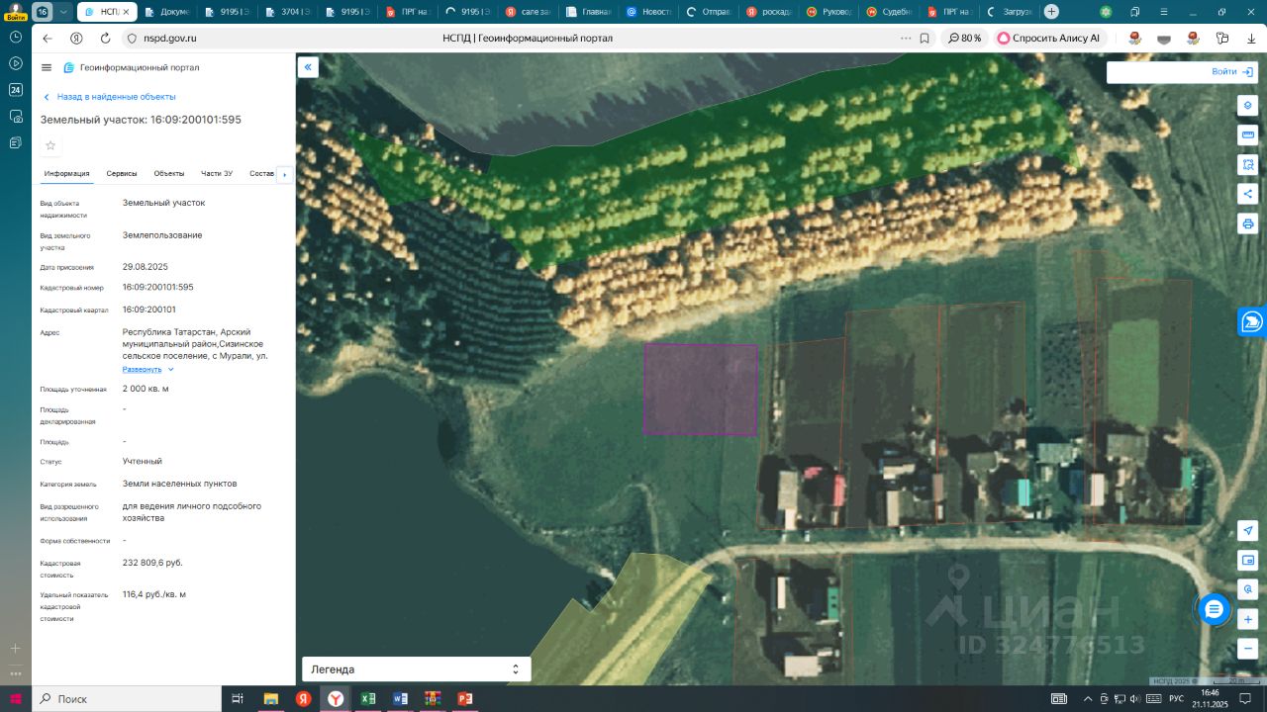The height and width of the screenshot is (712, 1267).
Task: Switch to the Объекты tab
Action: click(169, 174)
